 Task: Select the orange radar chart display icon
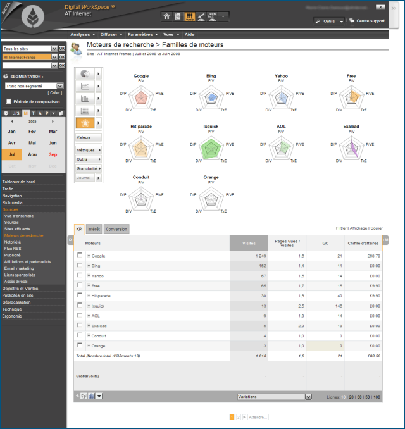85,123
